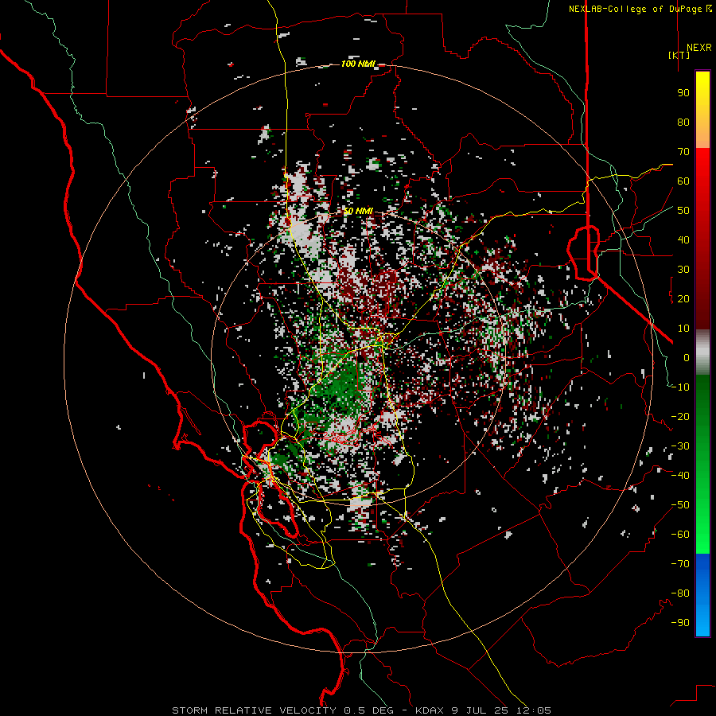Click the NEXLAB-College of DuPage title text
716x716 pixels.
[636, 9]
